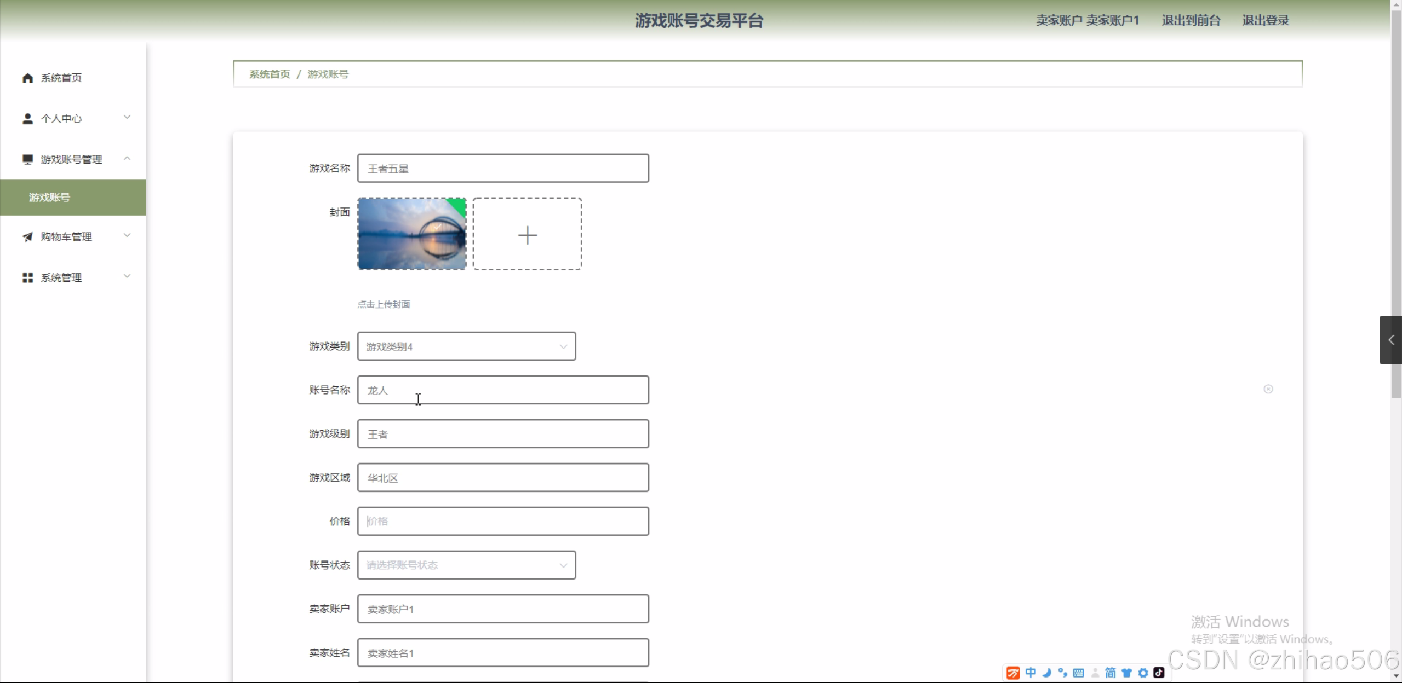Click 系统首页 in the breadcrumb
Viewport: 1402px width, 683px height.
[270, 74]
